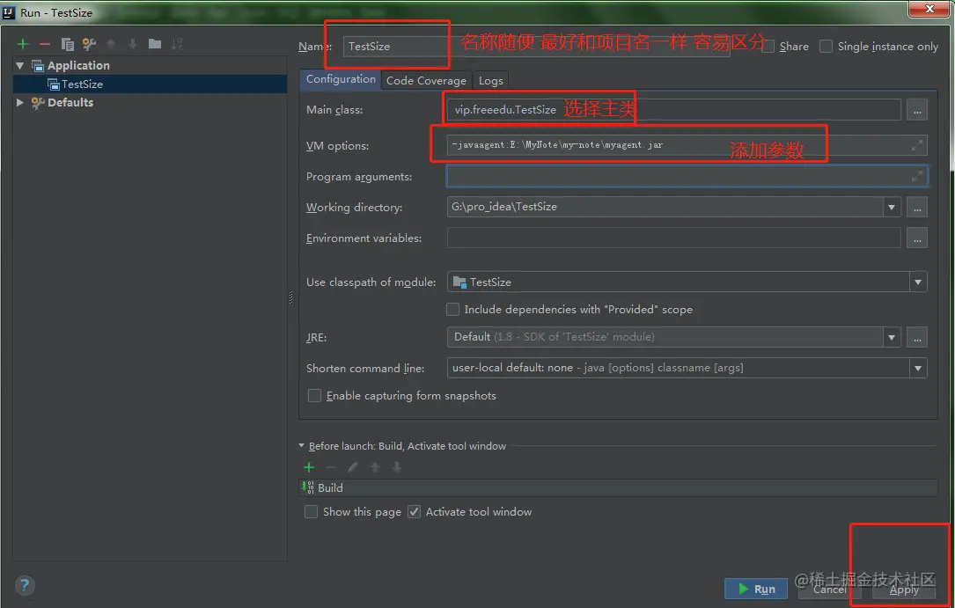Viewport: 955px width, 608px height.
Task: Click the Environment variables field
Action: [x=673, y=238]
